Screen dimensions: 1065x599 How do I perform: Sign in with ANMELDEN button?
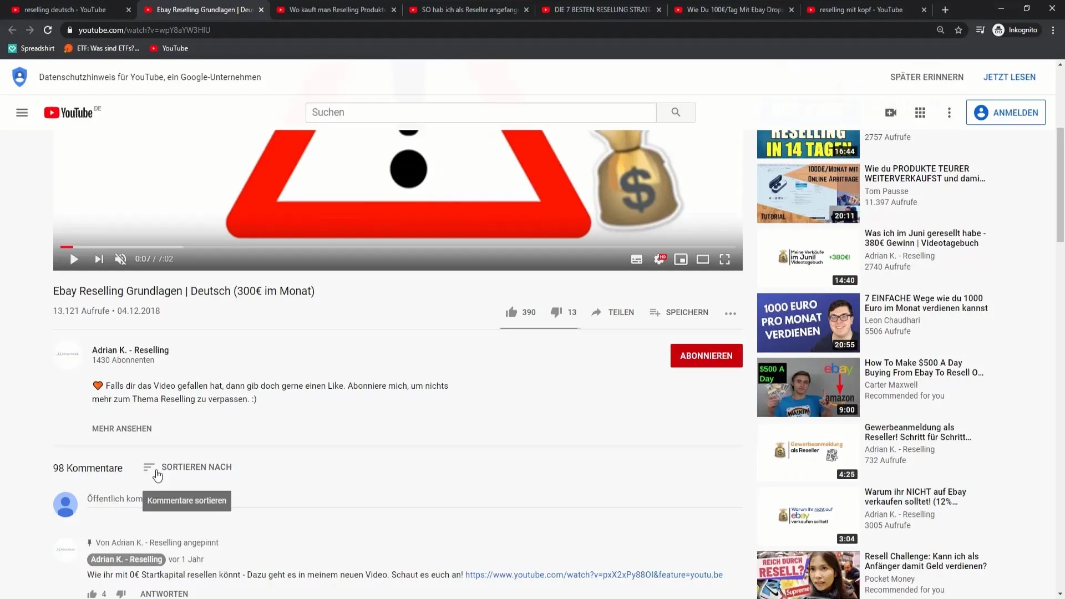pyautogui.click(x=1006, y=113)
